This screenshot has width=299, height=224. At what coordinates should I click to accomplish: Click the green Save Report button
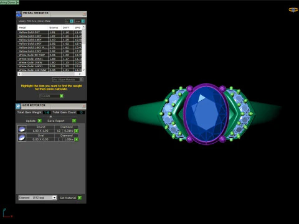74,121
